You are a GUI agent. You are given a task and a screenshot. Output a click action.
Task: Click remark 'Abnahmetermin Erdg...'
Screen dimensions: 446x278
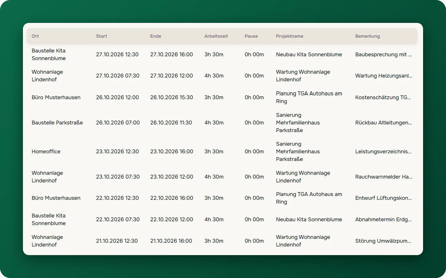coord(383,219)
